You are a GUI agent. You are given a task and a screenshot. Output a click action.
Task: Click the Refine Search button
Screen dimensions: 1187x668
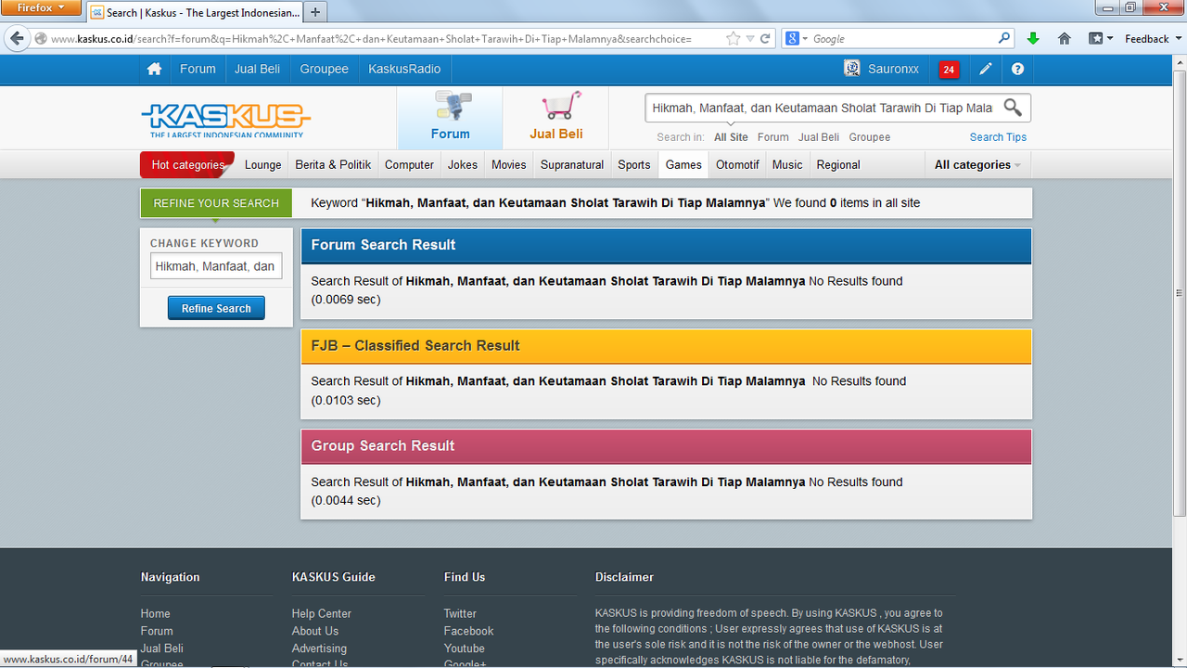point(216,308)
